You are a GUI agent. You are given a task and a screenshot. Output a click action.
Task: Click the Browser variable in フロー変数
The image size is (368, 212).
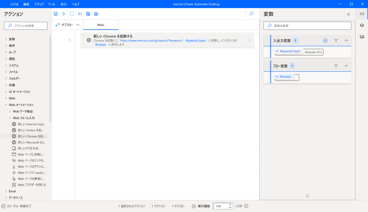click(x=283, y=77)
